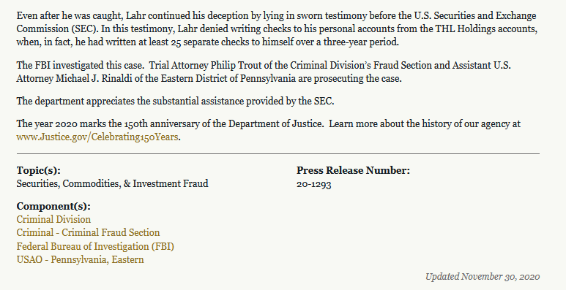Open the USAO - Pennsylvania, Eastern link

(80, 260)
